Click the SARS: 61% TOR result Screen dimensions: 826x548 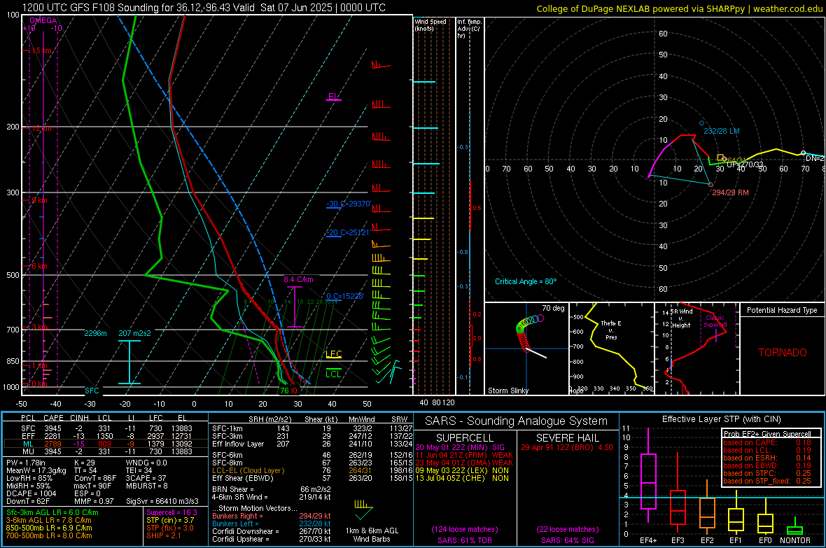click(x=465, y=540)
